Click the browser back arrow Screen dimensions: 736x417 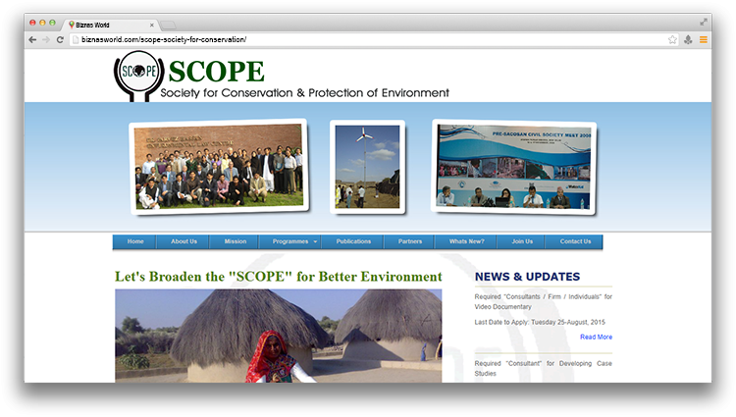tap(32, 39)
